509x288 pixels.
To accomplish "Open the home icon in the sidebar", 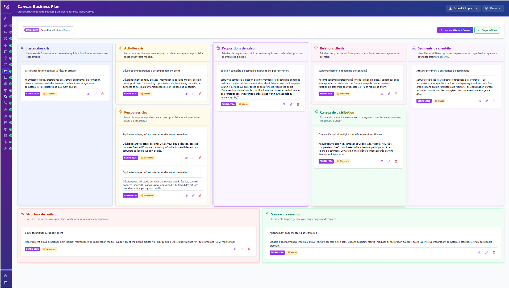I will 6,19.
